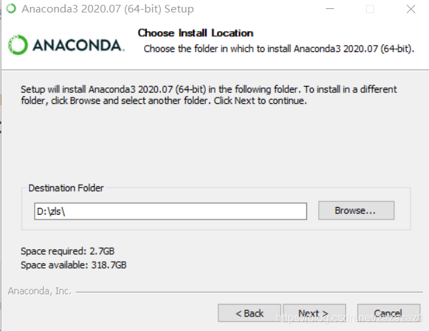The height and width of the screenshot is (331, 429).
Task: Click the 'Space available: 318.7GB' text
Action: [x=73, y=265]
